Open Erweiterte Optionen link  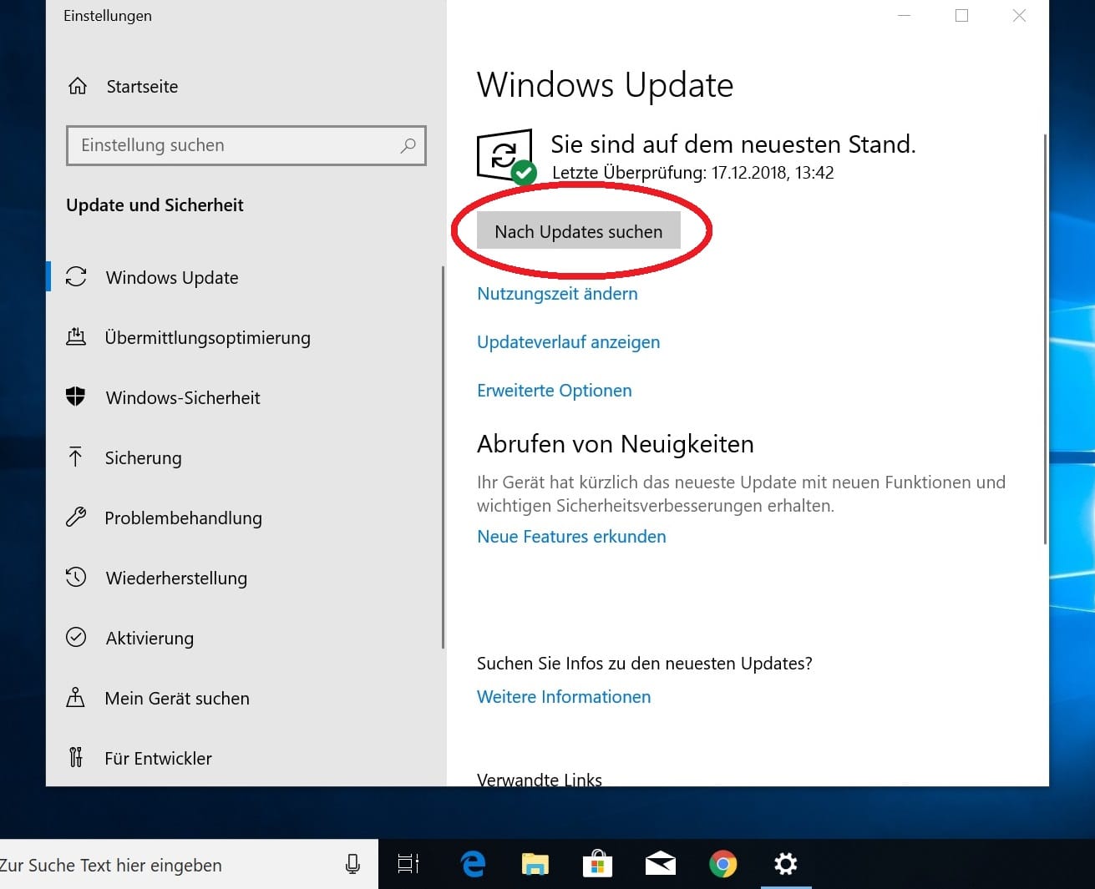(555, 391)
